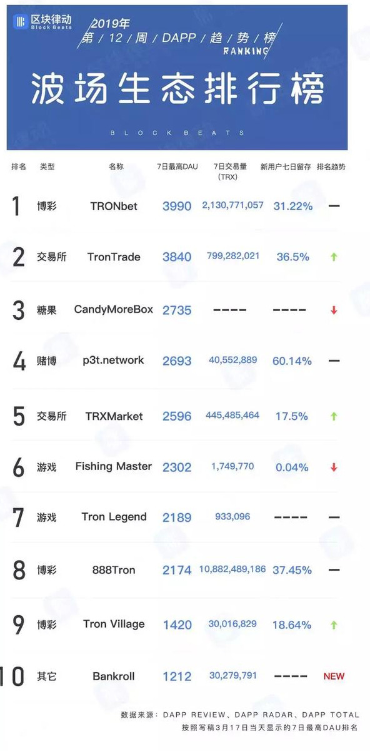
Task: Select the 排名趋势 column header
Action: point(331,167)
